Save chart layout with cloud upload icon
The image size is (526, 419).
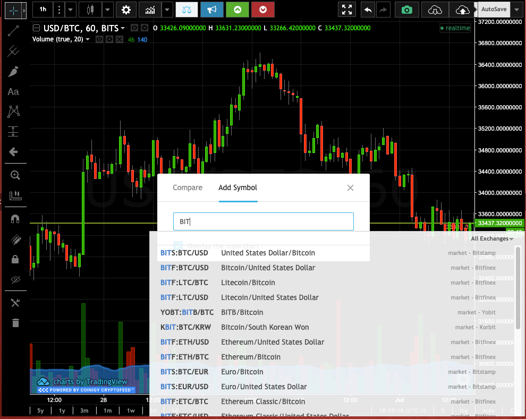click(462, 10)
